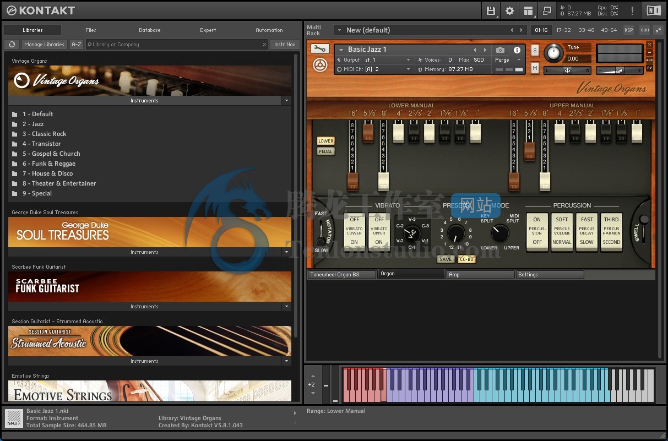Open the Settings page tab
The width and height of the screenshot is (668, 441).
point(550,274)
